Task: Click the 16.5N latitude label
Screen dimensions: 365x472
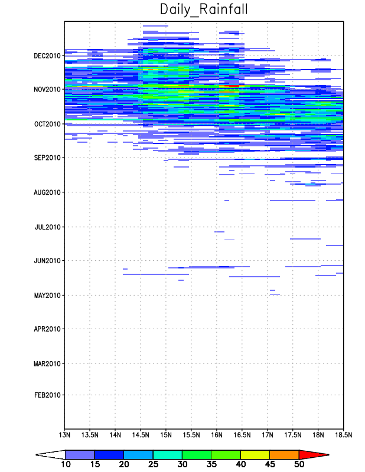Action: tap(242, 435)
